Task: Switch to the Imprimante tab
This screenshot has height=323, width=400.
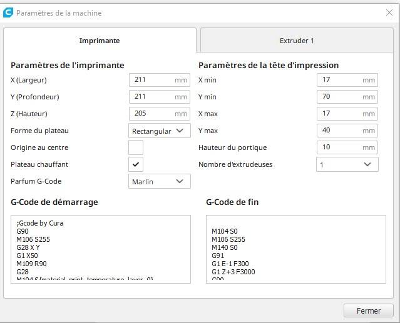Action: pos(100,41)
